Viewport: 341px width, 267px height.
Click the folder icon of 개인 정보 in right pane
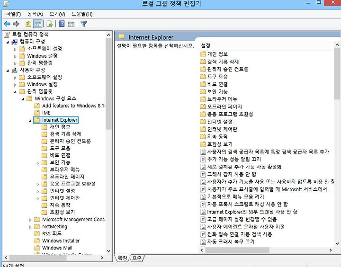tap(203, 54)
